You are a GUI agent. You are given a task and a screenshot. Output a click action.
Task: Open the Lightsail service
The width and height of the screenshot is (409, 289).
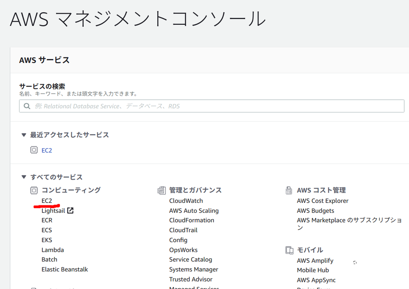pos(53,210)
